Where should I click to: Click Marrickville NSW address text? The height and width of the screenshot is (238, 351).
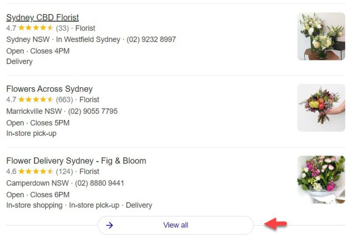click(34, 111)
